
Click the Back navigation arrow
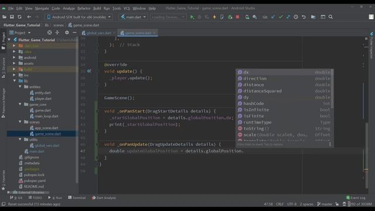pos(29,17)
